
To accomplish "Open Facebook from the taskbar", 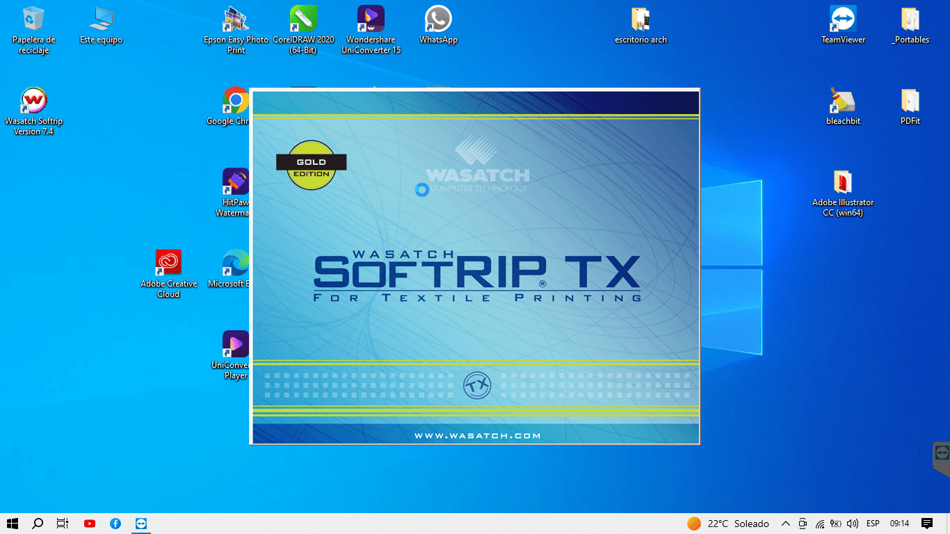I will tap(115, 524).
